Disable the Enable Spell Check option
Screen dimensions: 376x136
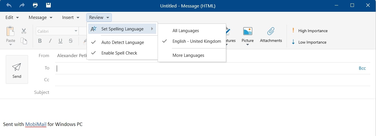(x=119, y=53)
